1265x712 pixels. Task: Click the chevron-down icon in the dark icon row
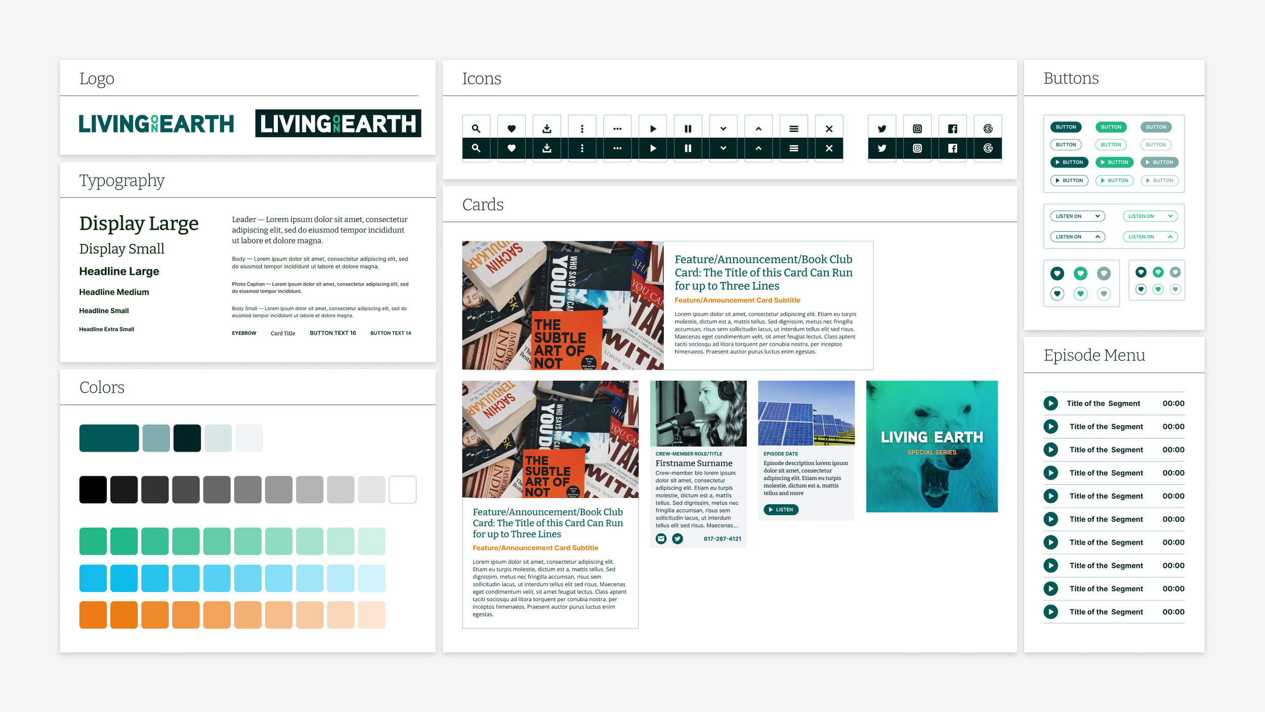(x=723, y=148)
